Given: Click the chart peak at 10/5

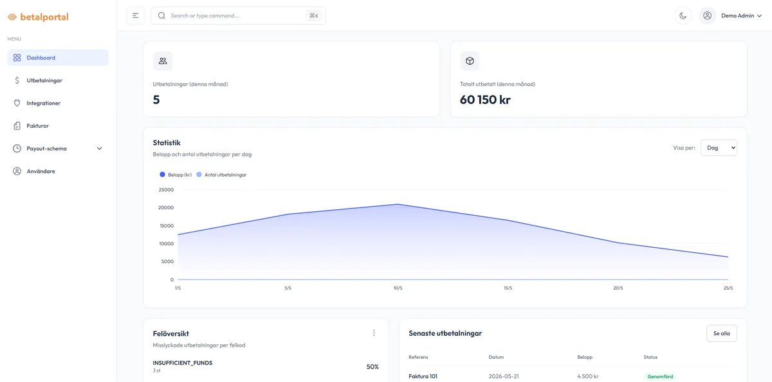Looking at the screenshot, I should pyautogui.click(x=398, y=204).
